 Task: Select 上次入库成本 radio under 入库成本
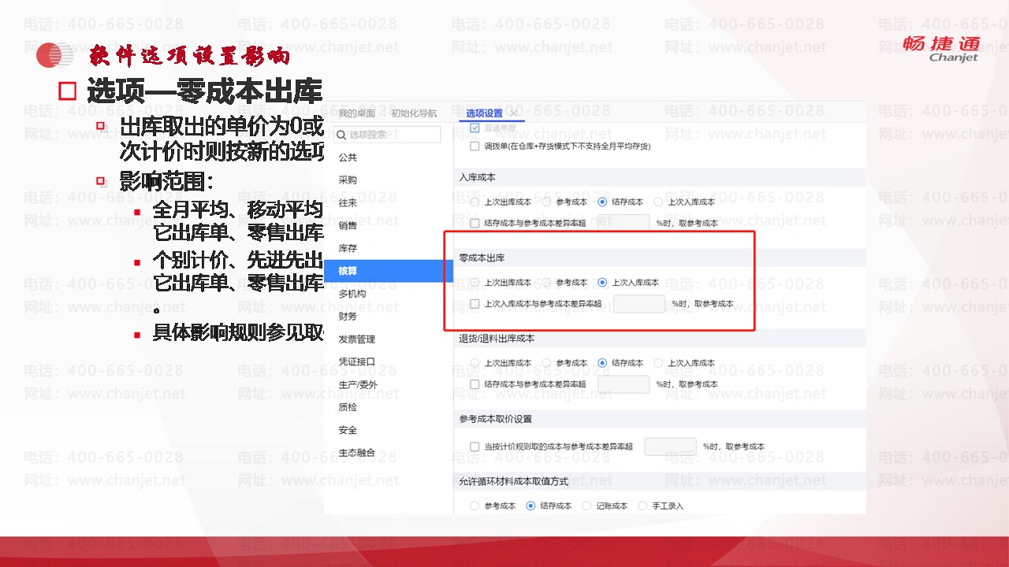click(x=658, y=202)
